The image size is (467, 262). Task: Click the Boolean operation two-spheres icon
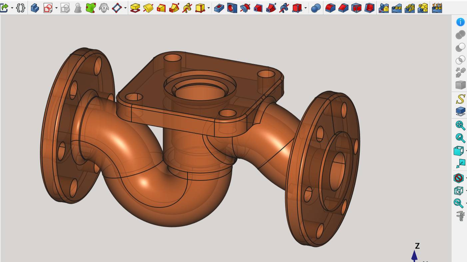click(x=315, y=8)
